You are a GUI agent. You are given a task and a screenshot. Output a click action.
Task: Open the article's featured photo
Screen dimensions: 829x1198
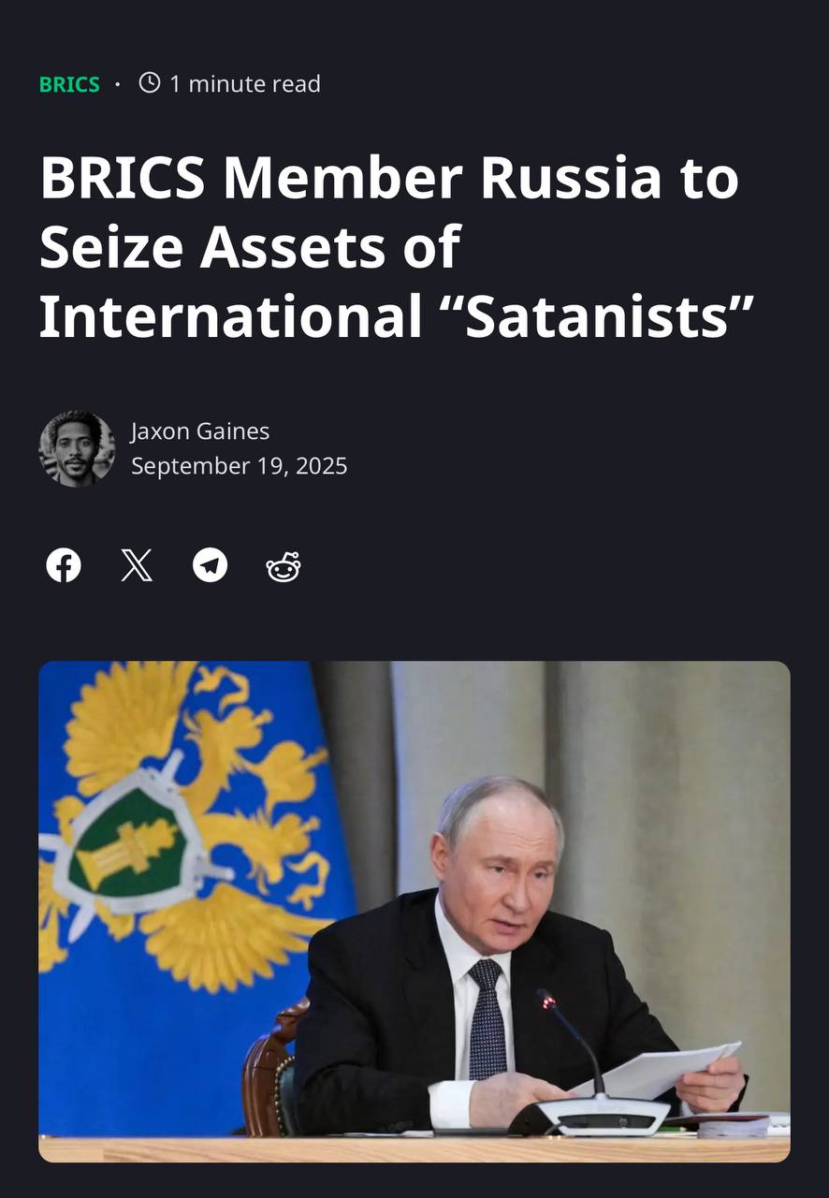point(414,911)
